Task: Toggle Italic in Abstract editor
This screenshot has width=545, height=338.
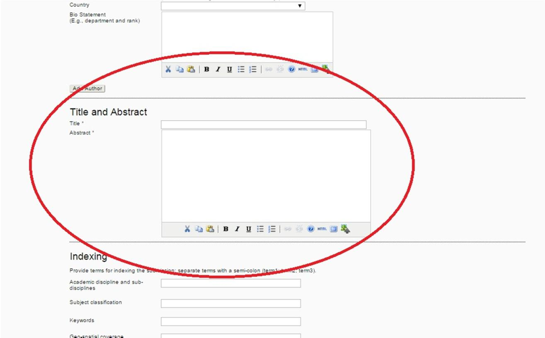Action: pos(237,229)
